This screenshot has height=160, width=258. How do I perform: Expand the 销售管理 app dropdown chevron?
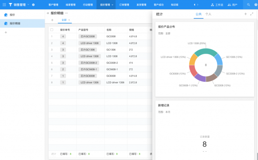coord(28,5)
